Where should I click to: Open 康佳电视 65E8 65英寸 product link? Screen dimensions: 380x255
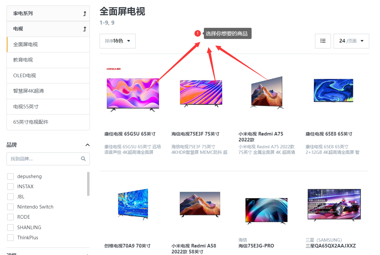329,134
